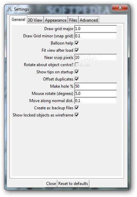Click the "Rotate about object centre?" label
This screenshot has height=197, width=137.
48,65
